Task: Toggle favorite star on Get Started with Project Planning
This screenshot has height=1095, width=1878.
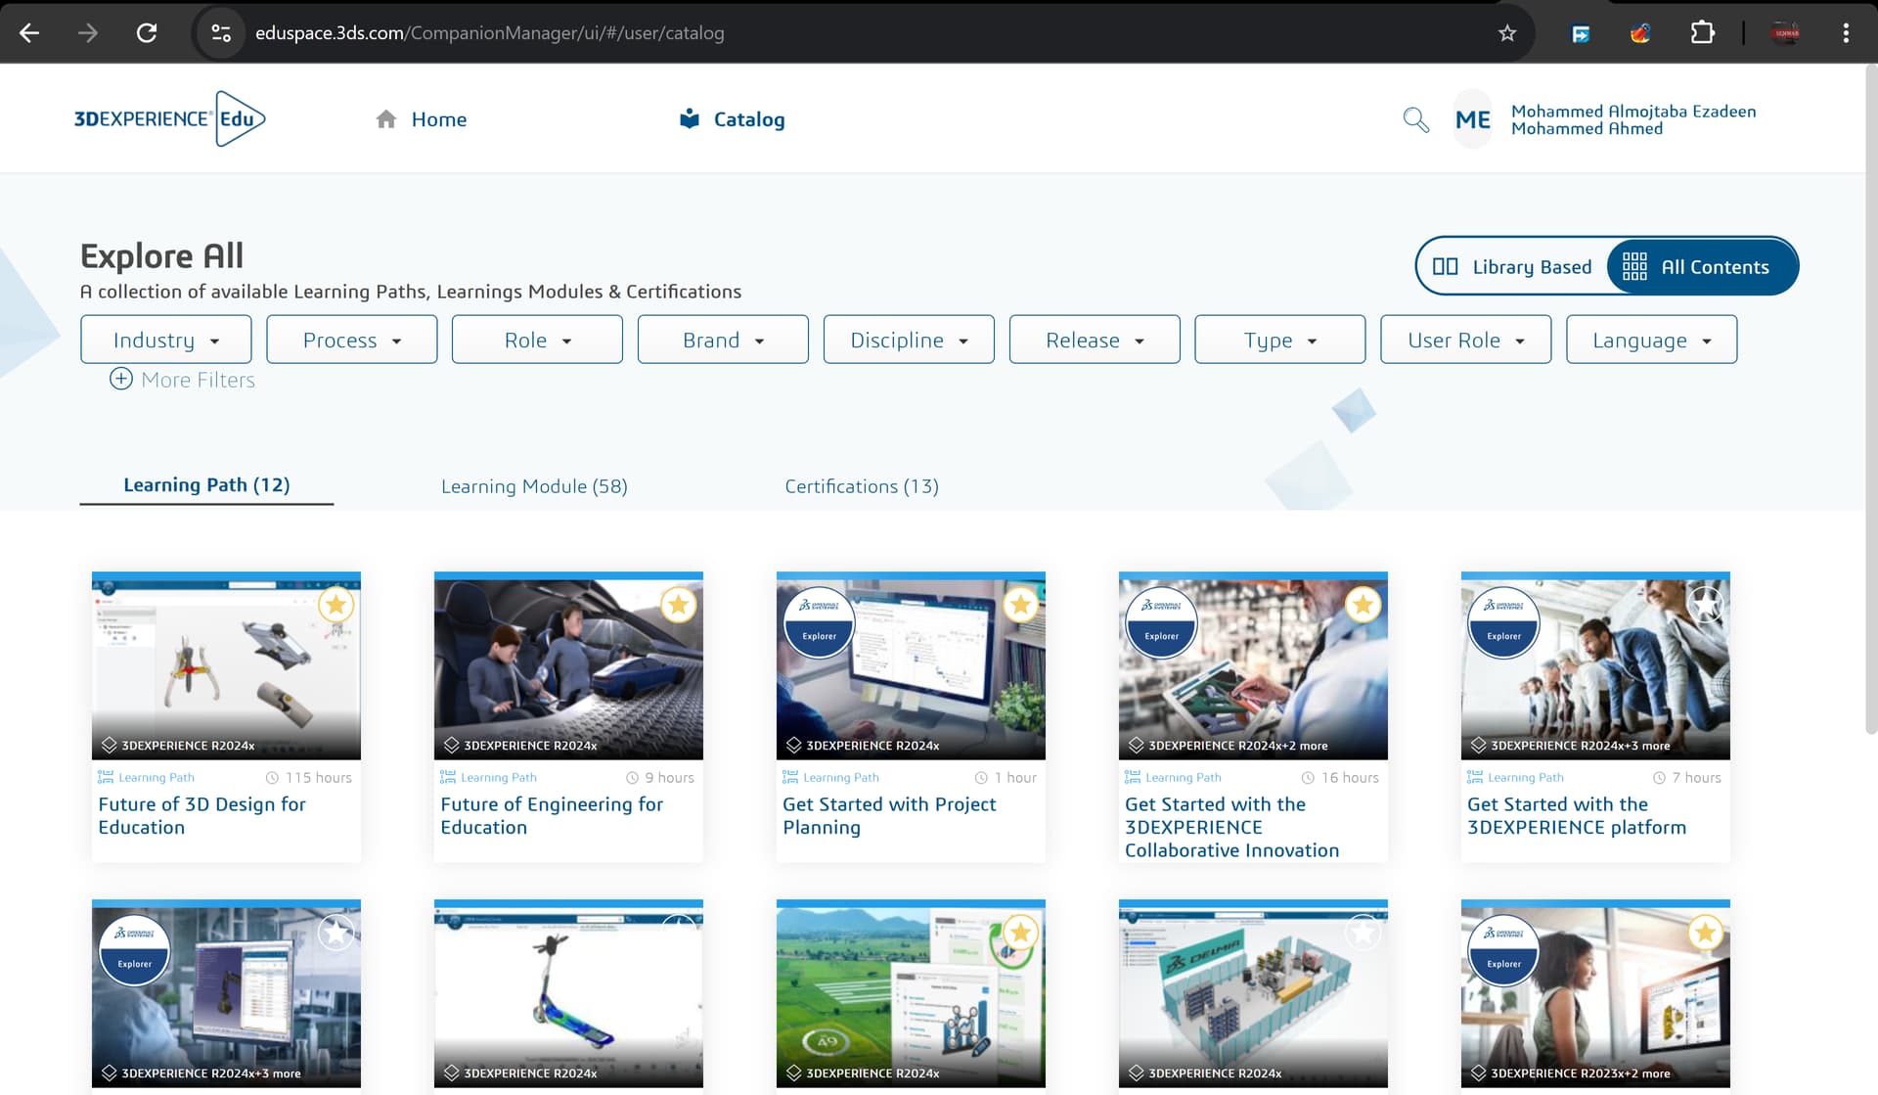Action: [1020, 605]
